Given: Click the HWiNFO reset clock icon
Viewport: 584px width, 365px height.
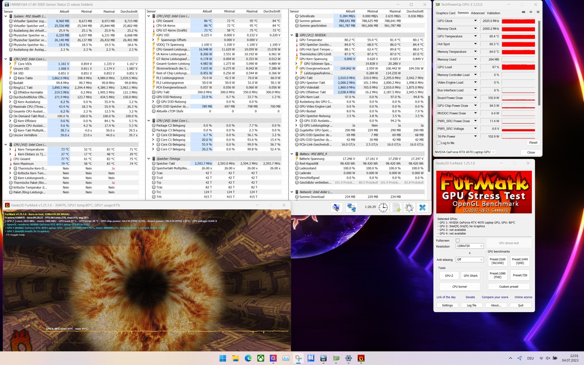Looking at the screenshot, I should pos(383,207).
